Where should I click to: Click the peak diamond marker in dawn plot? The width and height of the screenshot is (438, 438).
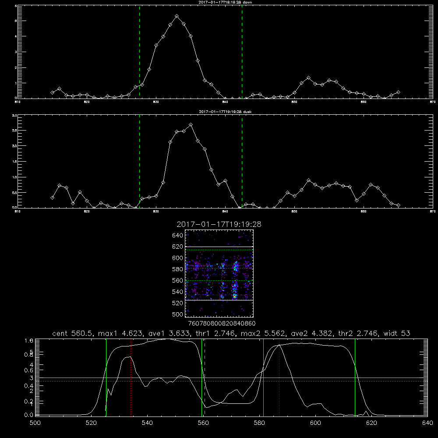(x=177, y=17)
